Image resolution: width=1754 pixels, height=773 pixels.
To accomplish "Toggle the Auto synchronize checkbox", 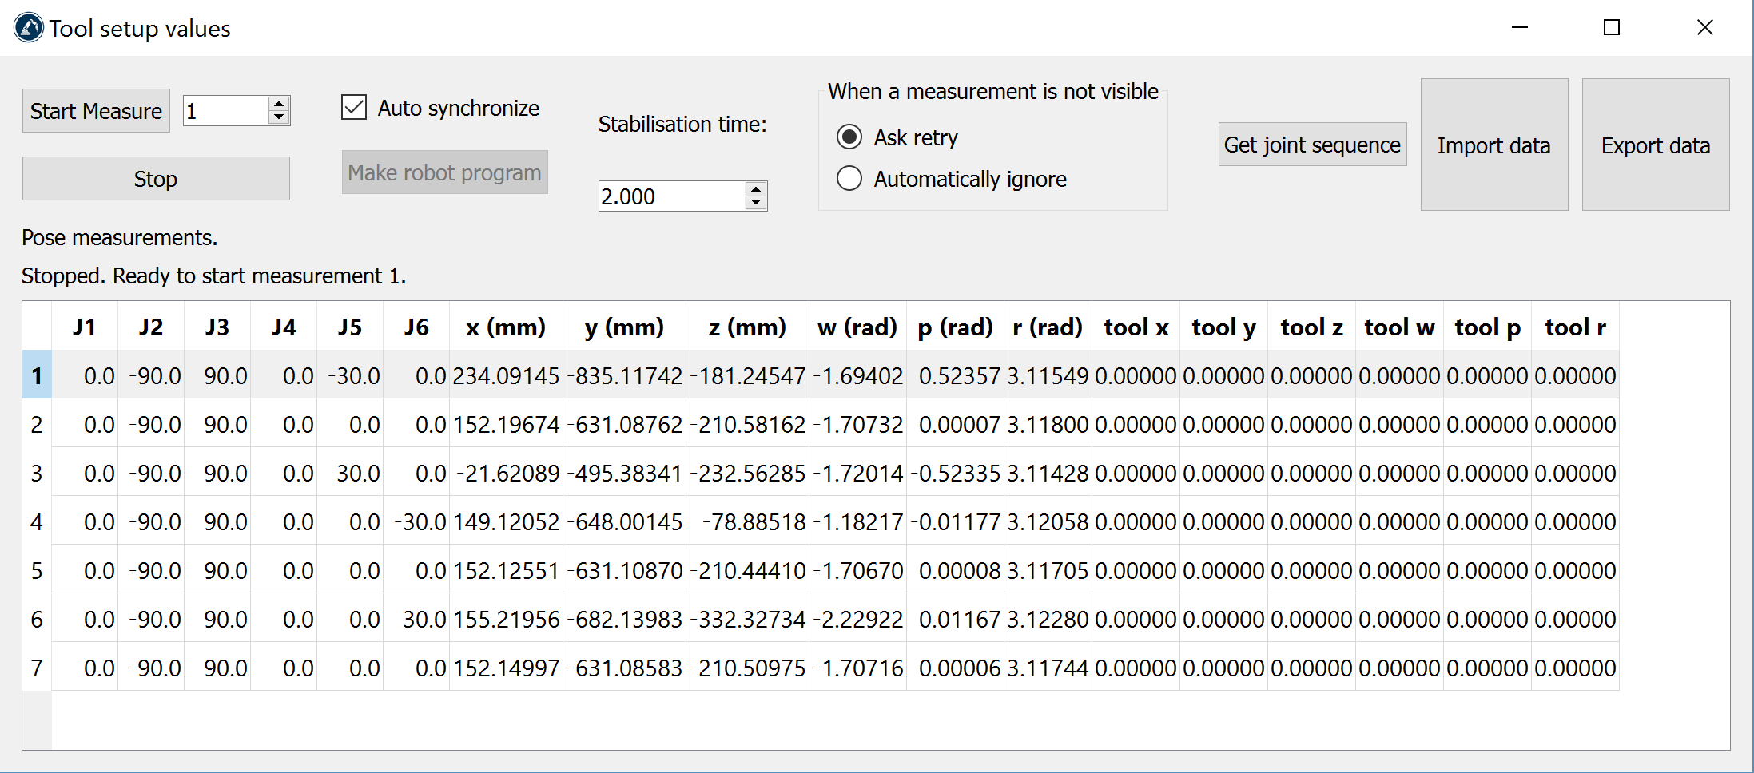I will [x=354, y=108].
